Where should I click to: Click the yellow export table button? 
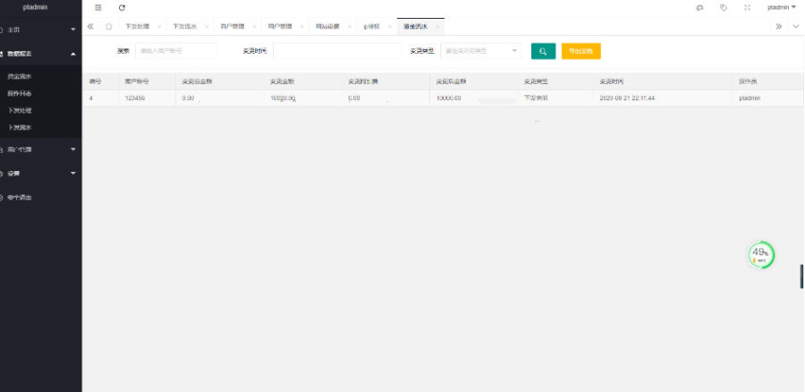coord(580,51)
